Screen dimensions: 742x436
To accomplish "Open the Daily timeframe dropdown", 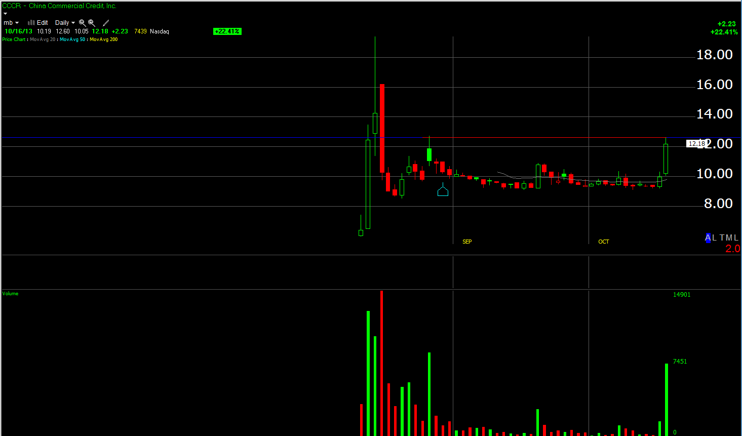I will (x=65, y=23).
